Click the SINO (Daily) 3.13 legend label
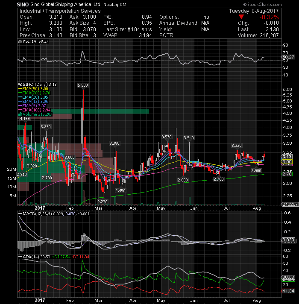Image resolution: width=299 pixels, height=304 pixels. point(38,85)
